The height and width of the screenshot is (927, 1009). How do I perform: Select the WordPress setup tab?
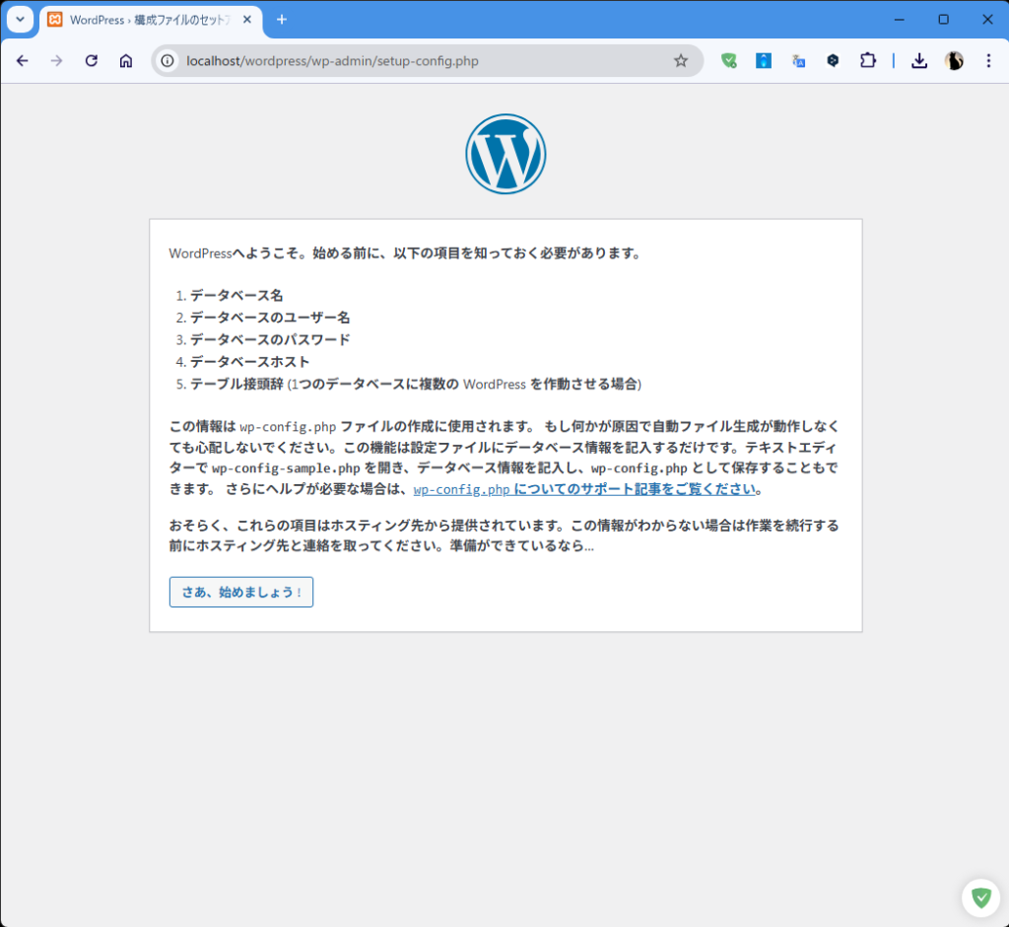148,20
